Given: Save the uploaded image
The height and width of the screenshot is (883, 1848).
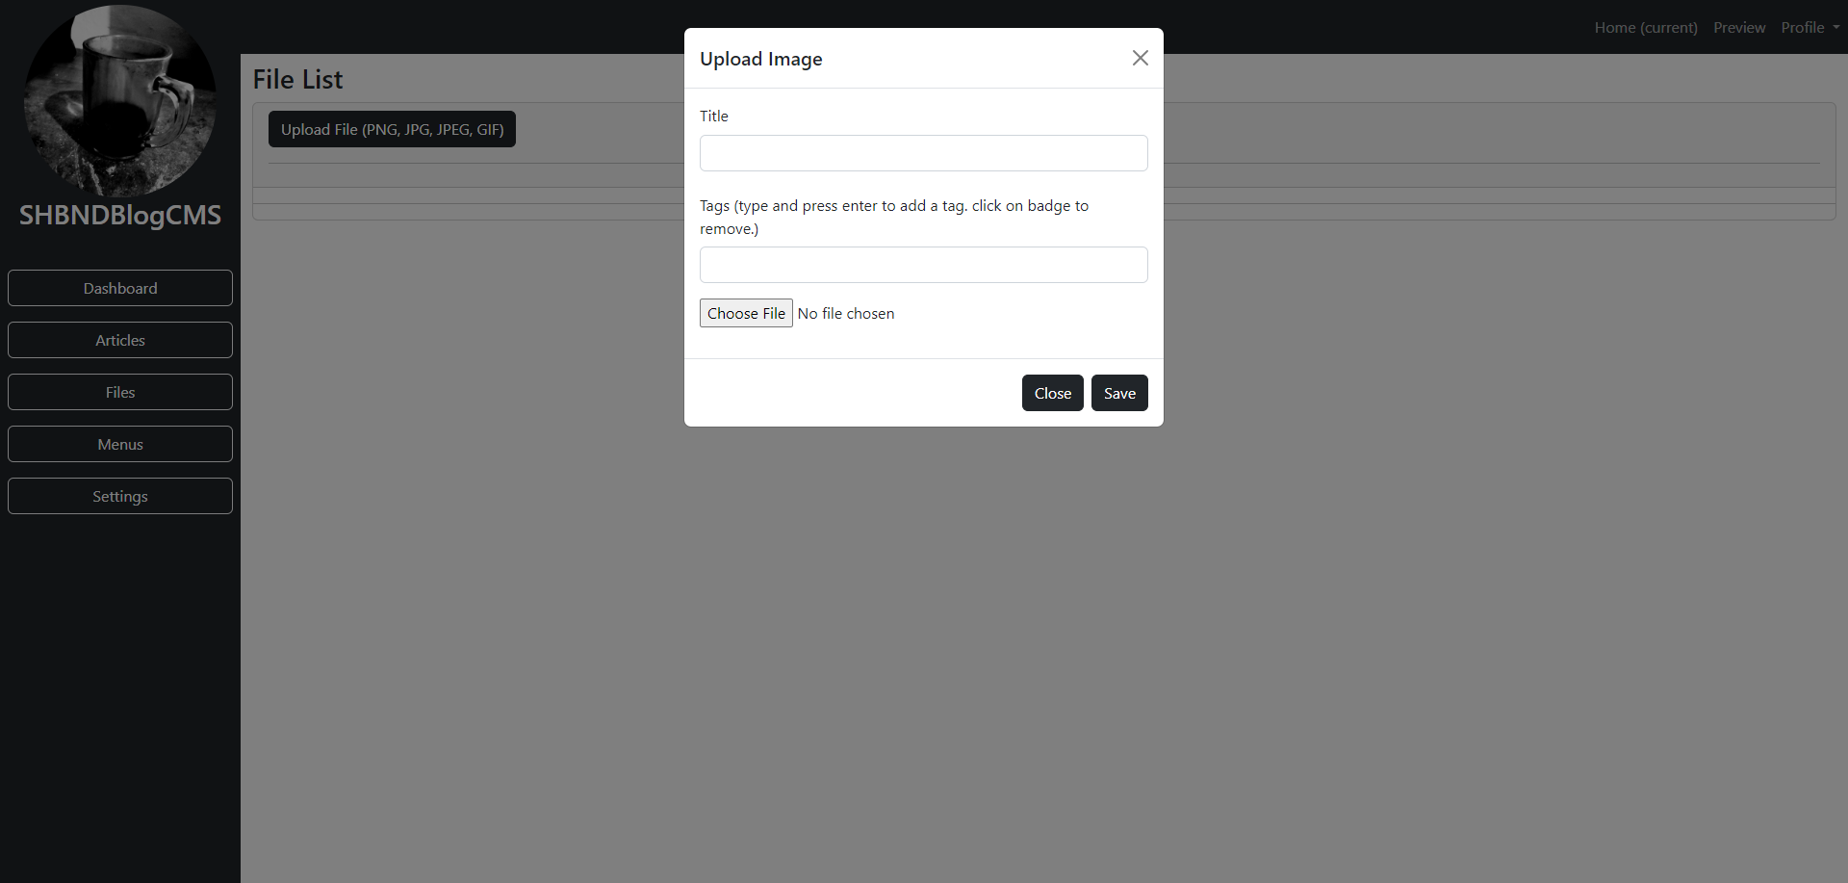Looking at the screenshot, I should coord(1119,393).
